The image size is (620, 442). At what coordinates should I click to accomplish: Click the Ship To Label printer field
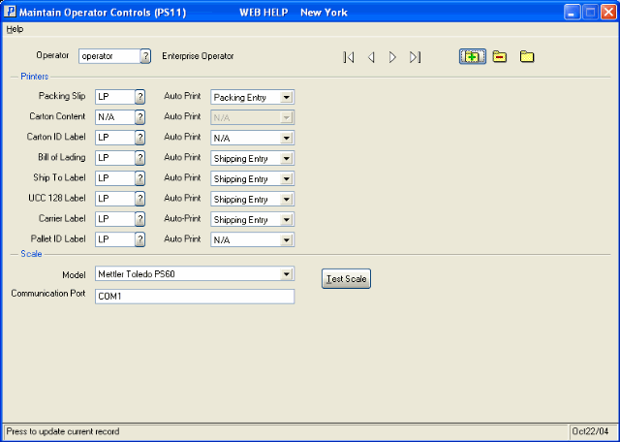click(115, 178)
